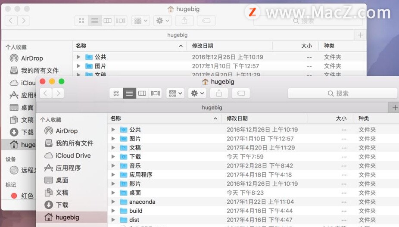Select the 音乐 folder icon
Screen dimensions: 399x227
[123, 166]
